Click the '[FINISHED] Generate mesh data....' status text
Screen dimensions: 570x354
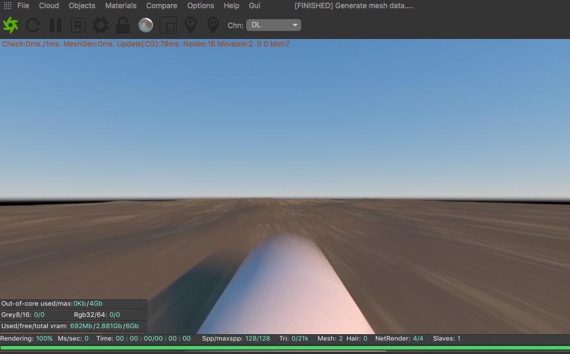click(354, 5)
